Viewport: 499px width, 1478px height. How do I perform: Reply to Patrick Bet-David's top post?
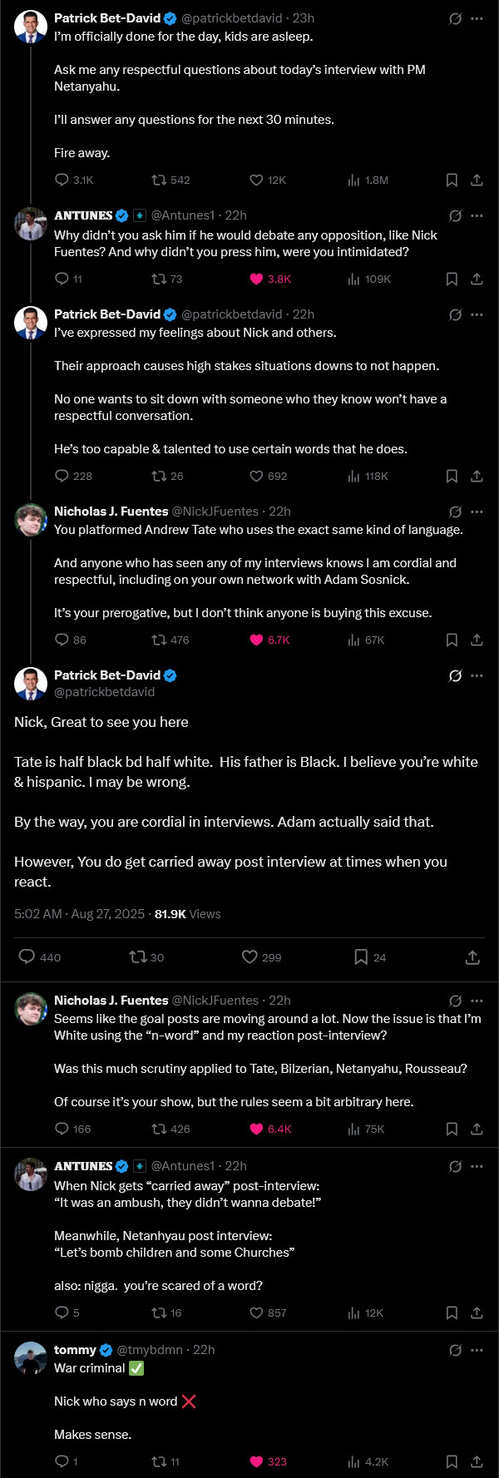[x=62, y=180]
